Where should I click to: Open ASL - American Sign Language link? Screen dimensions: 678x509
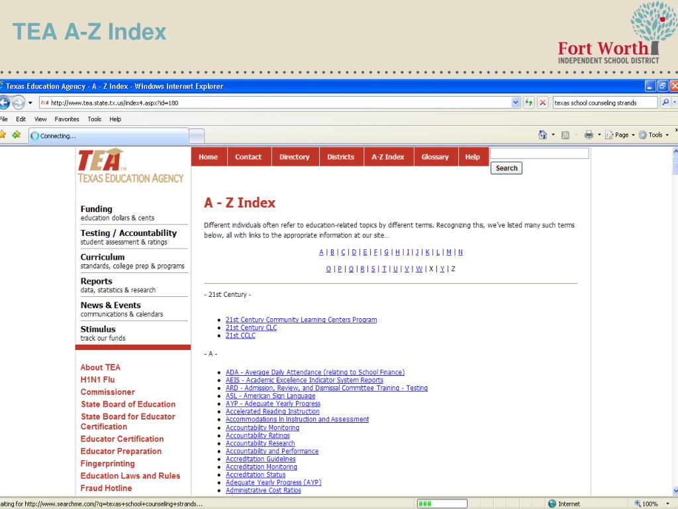270,396
